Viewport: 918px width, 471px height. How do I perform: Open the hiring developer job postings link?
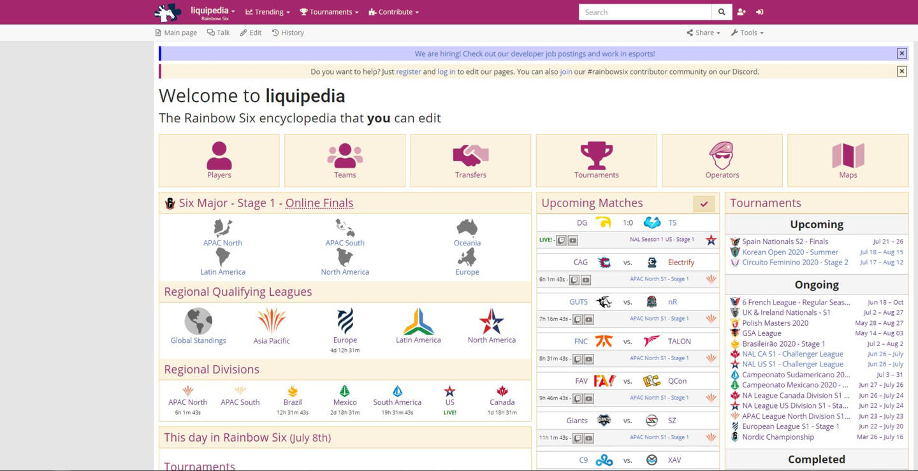point(534,54)
